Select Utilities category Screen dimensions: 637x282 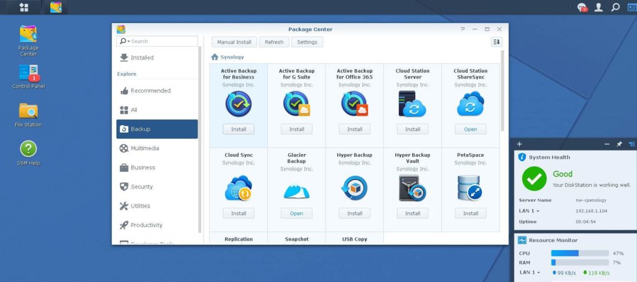coord(157,206)
